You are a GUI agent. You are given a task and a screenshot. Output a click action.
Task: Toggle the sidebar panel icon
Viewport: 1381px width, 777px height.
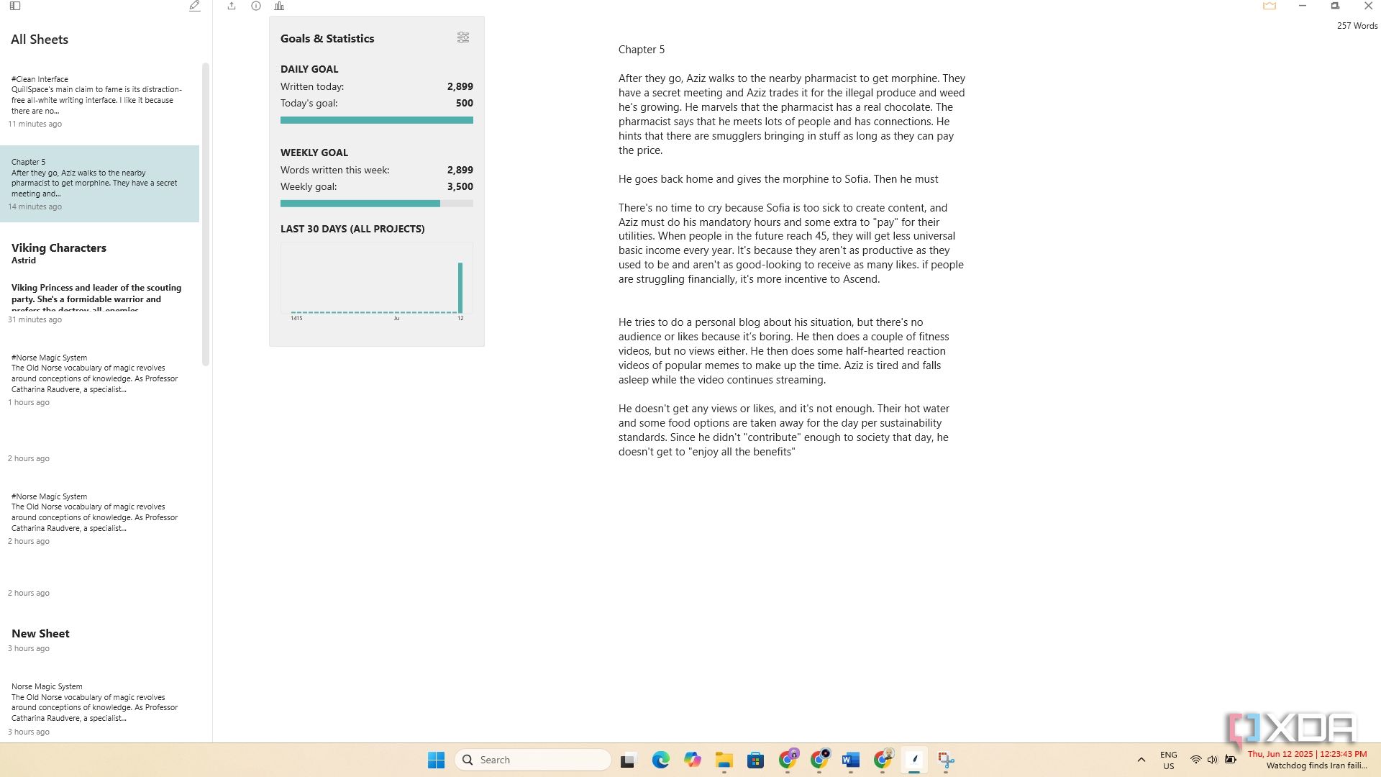point(15,6)
